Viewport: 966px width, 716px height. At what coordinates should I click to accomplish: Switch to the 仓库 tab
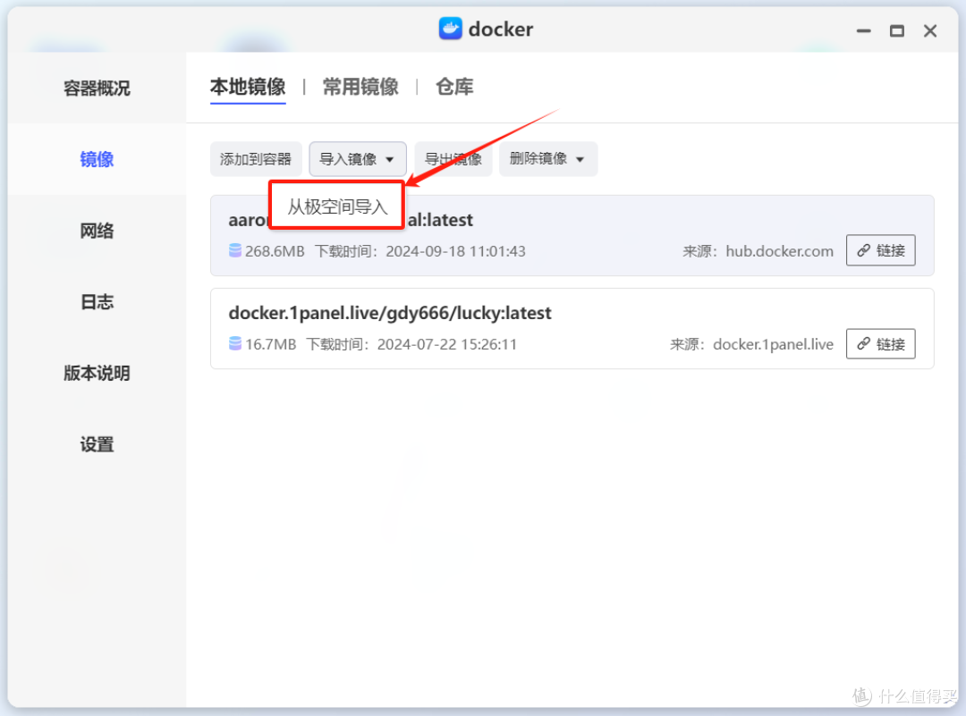[454, 87]
